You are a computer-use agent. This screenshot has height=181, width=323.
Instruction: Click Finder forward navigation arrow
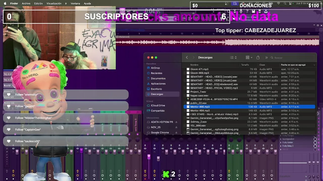click(194, 58)
